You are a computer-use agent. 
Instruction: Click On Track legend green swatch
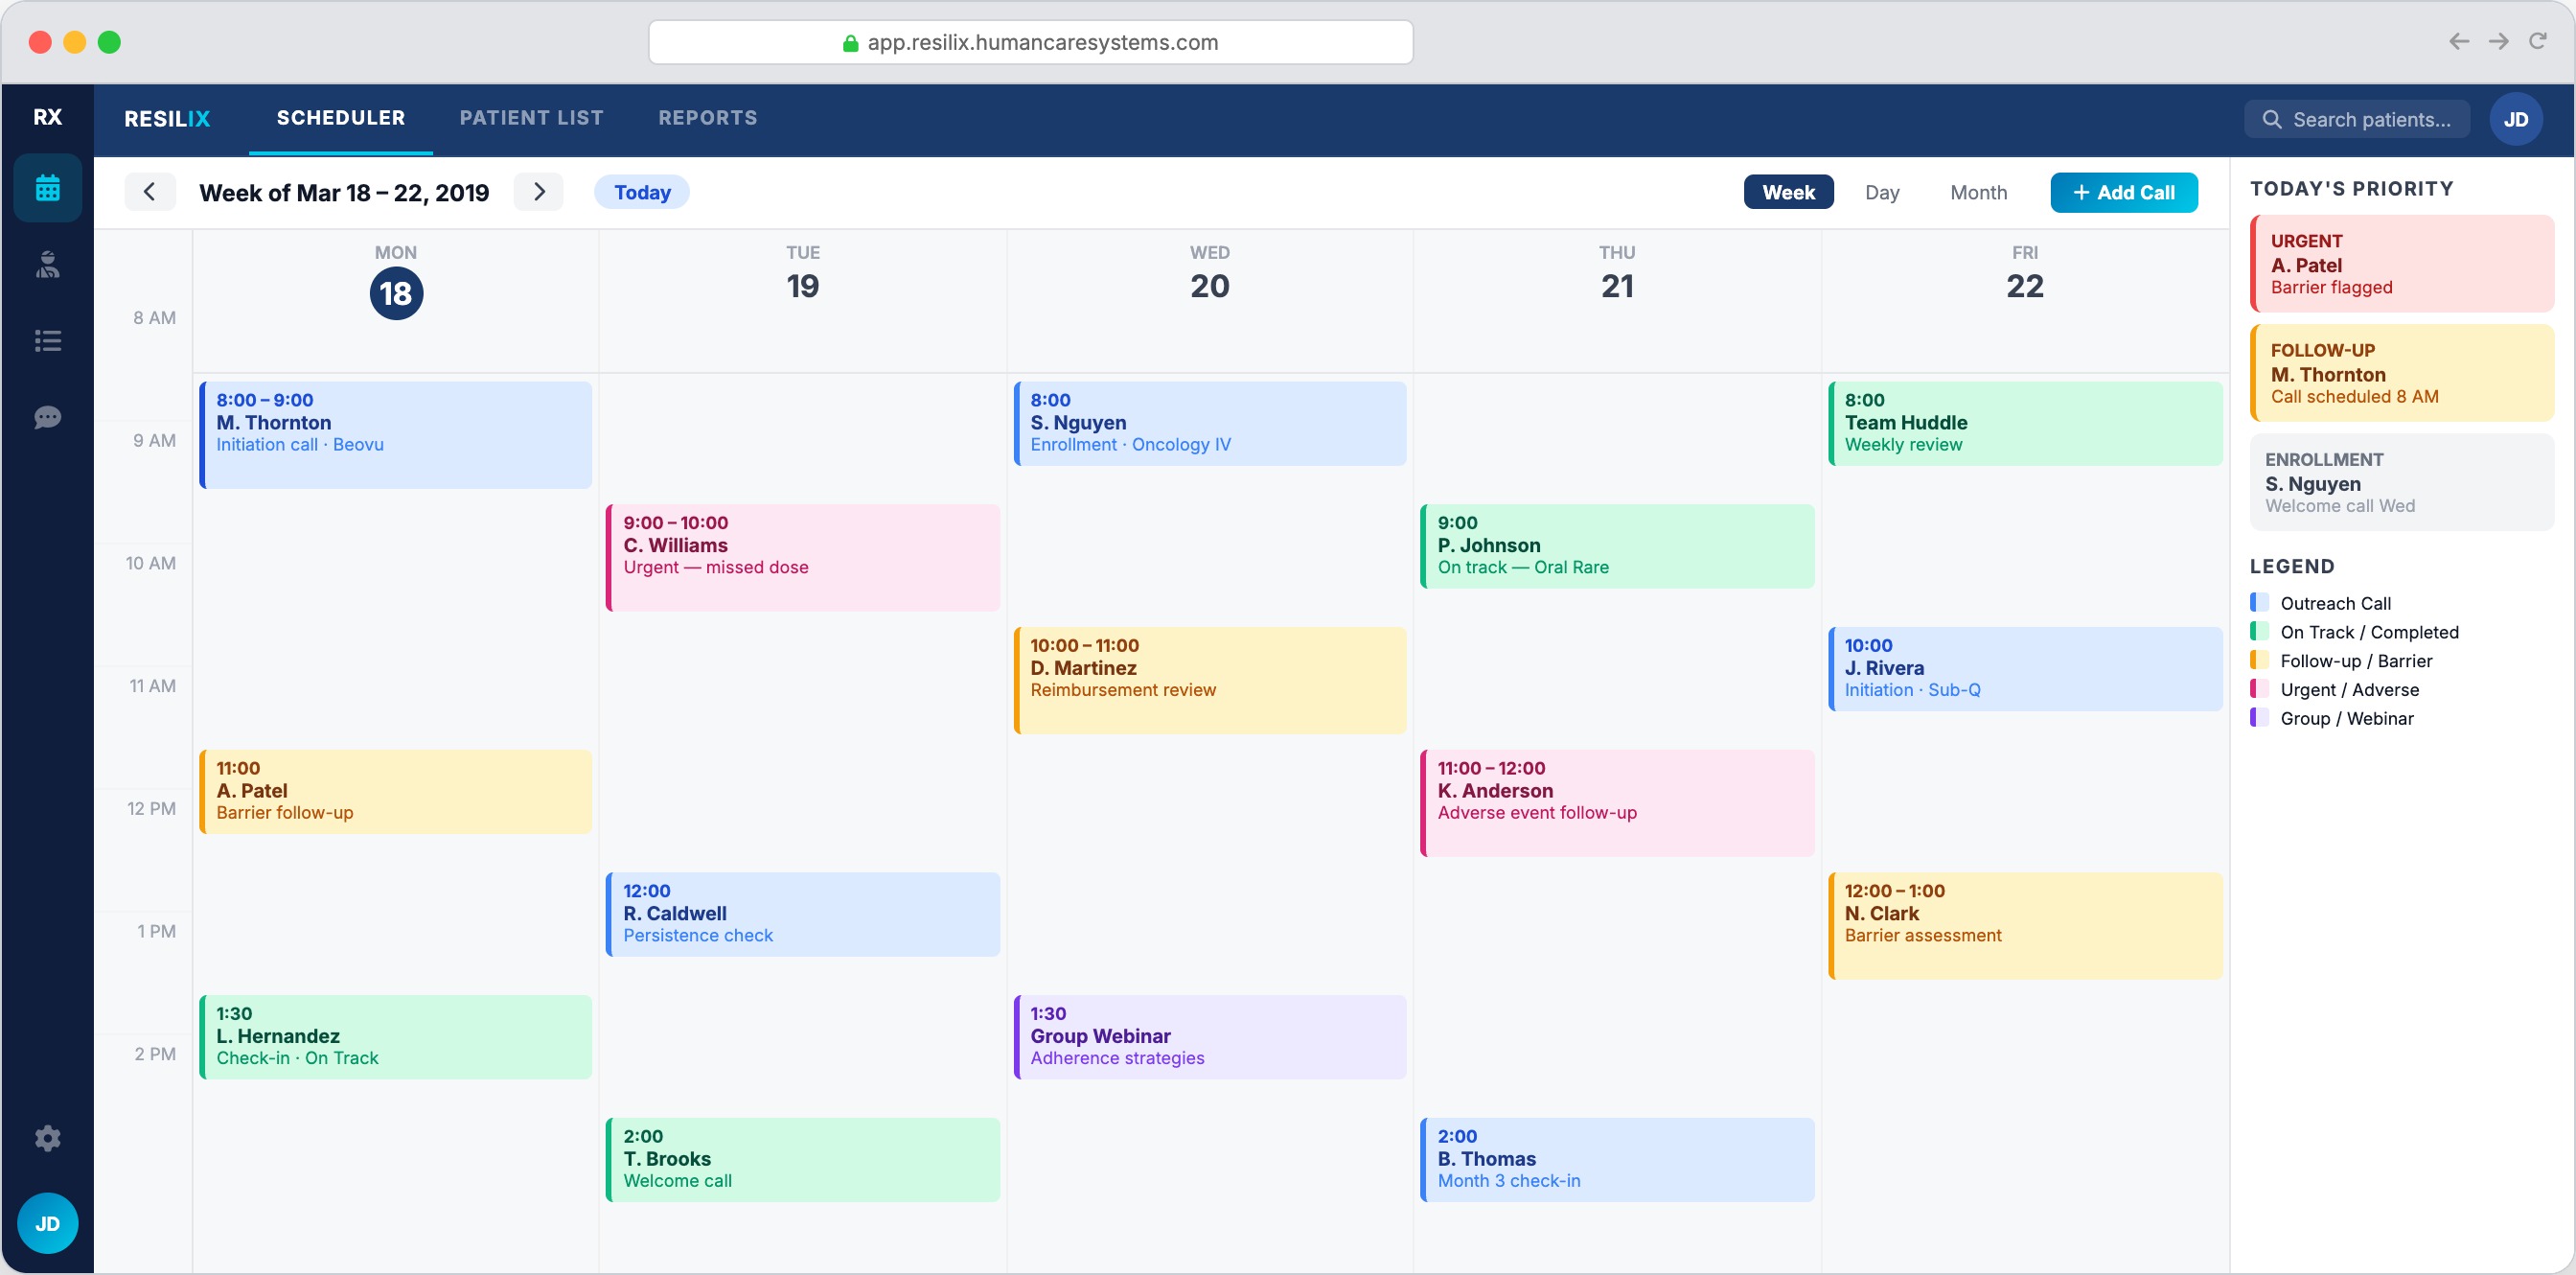(x=2258, y=632)
